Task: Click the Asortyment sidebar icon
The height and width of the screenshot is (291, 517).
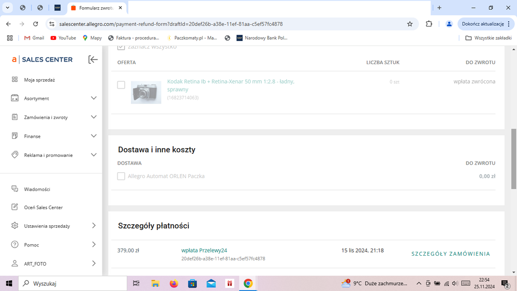Action: click(14, 98)
